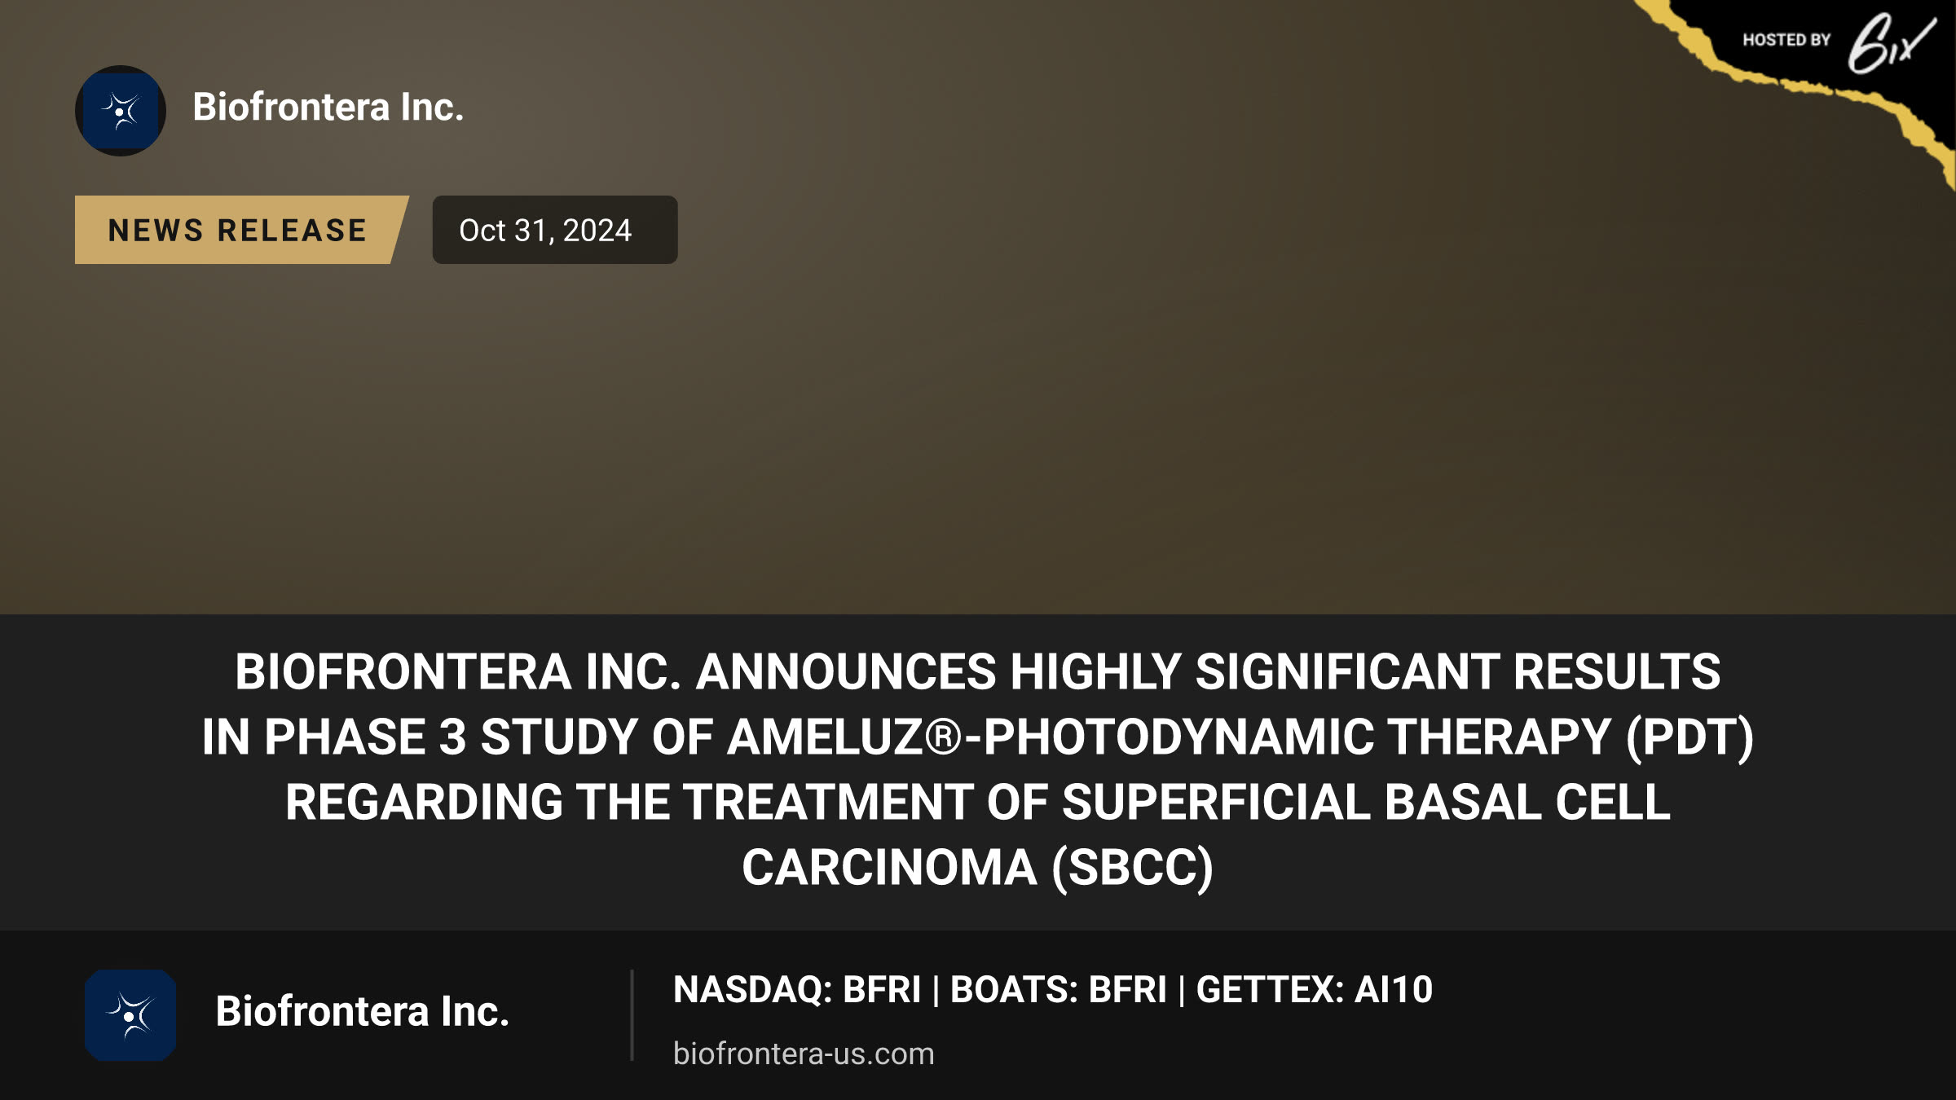1956x1100 pixels.
Task: Open the biofrontera-us.com link
Action: click(x=804, y=1054)
